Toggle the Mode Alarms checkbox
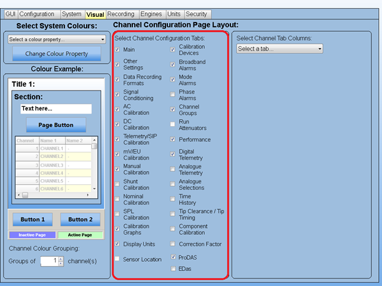The height and width of the screenshot is (286, 382). click(x=173, y=79)
